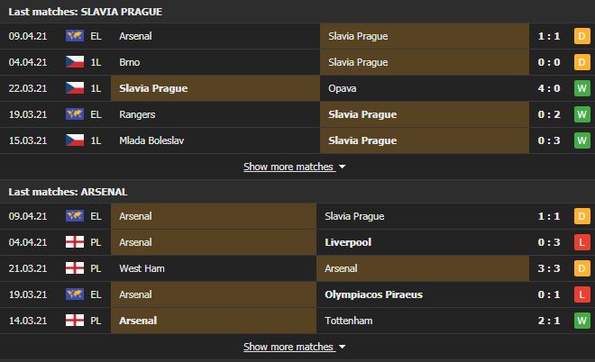Image resolution: width=595 pixels, height=362 pixels.
Task: Click the Europa League icon in the Olympiacos Piraeus row
Action: [75, 294]
